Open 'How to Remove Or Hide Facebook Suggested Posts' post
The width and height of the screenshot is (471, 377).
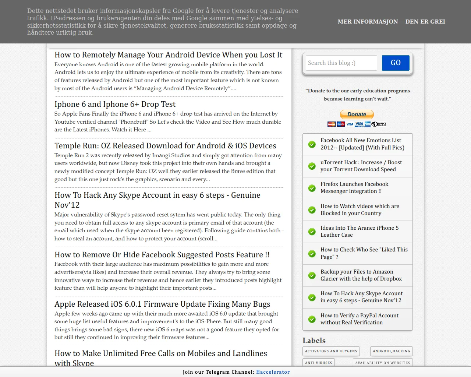pos(162,255)
